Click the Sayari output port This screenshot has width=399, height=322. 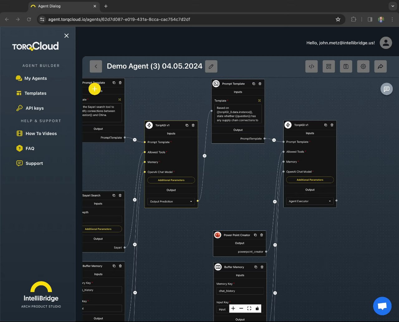pyautogui.click(x=125, y=248)
